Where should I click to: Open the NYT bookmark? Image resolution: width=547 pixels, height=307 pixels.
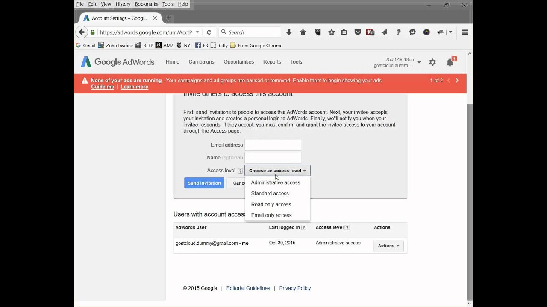(x=184, y=46)
